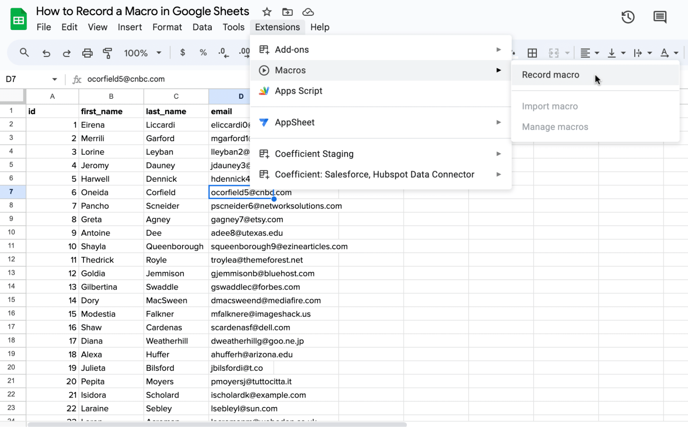Image resolution: width=688 pixels, height=427 pixels.
Task: Choose Record macro from submenu
Action: pyautogui.click(x=595, y=75)
